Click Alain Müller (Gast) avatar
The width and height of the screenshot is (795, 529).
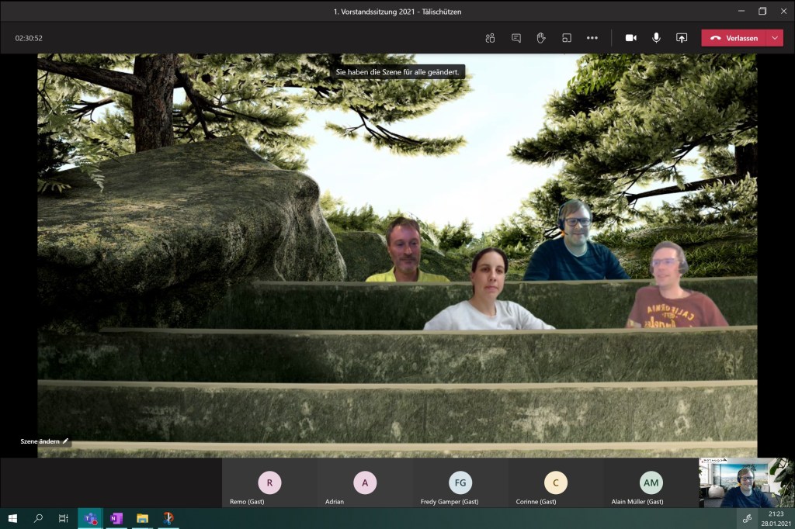pos(651,483)
